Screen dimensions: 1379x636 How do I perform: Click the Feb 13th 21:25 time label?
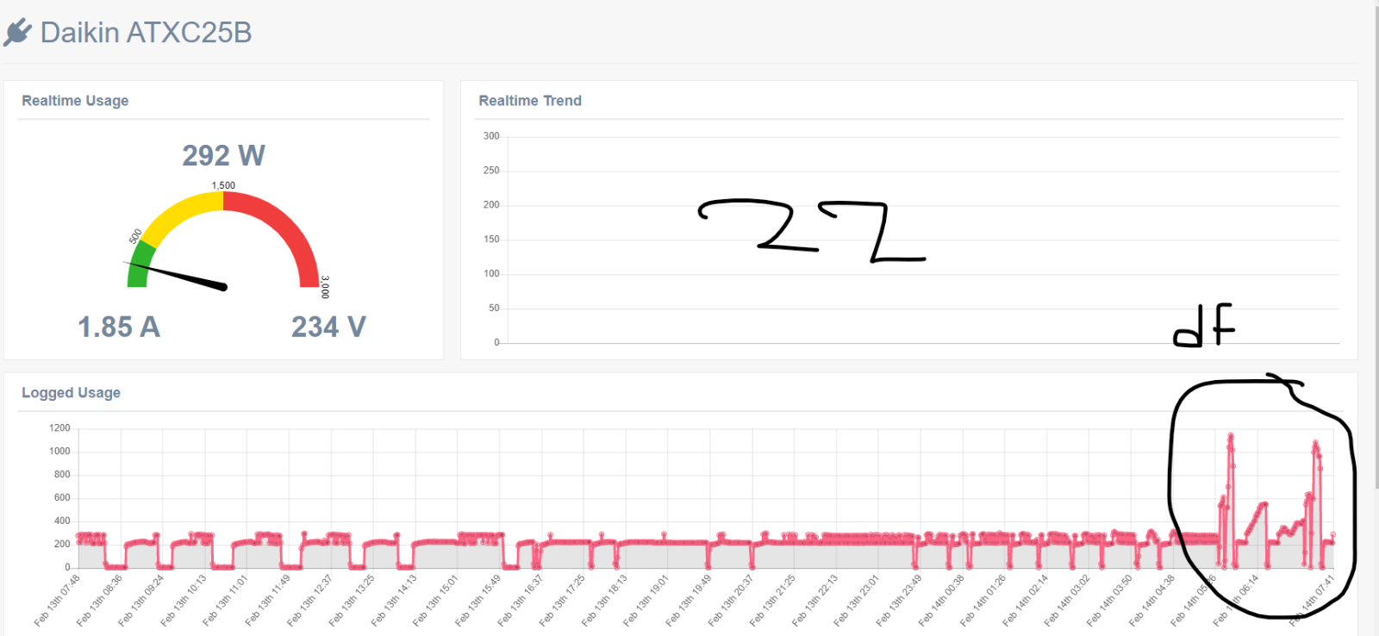pos(773,601)
